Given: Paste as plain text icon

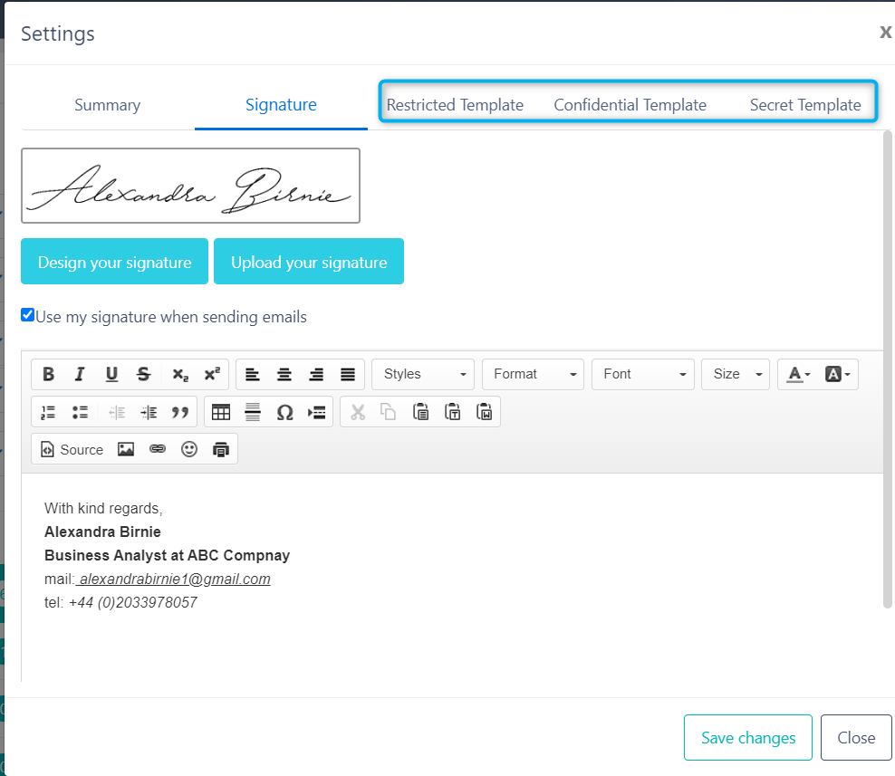Looking at the screenshot, I should point(453,412).
